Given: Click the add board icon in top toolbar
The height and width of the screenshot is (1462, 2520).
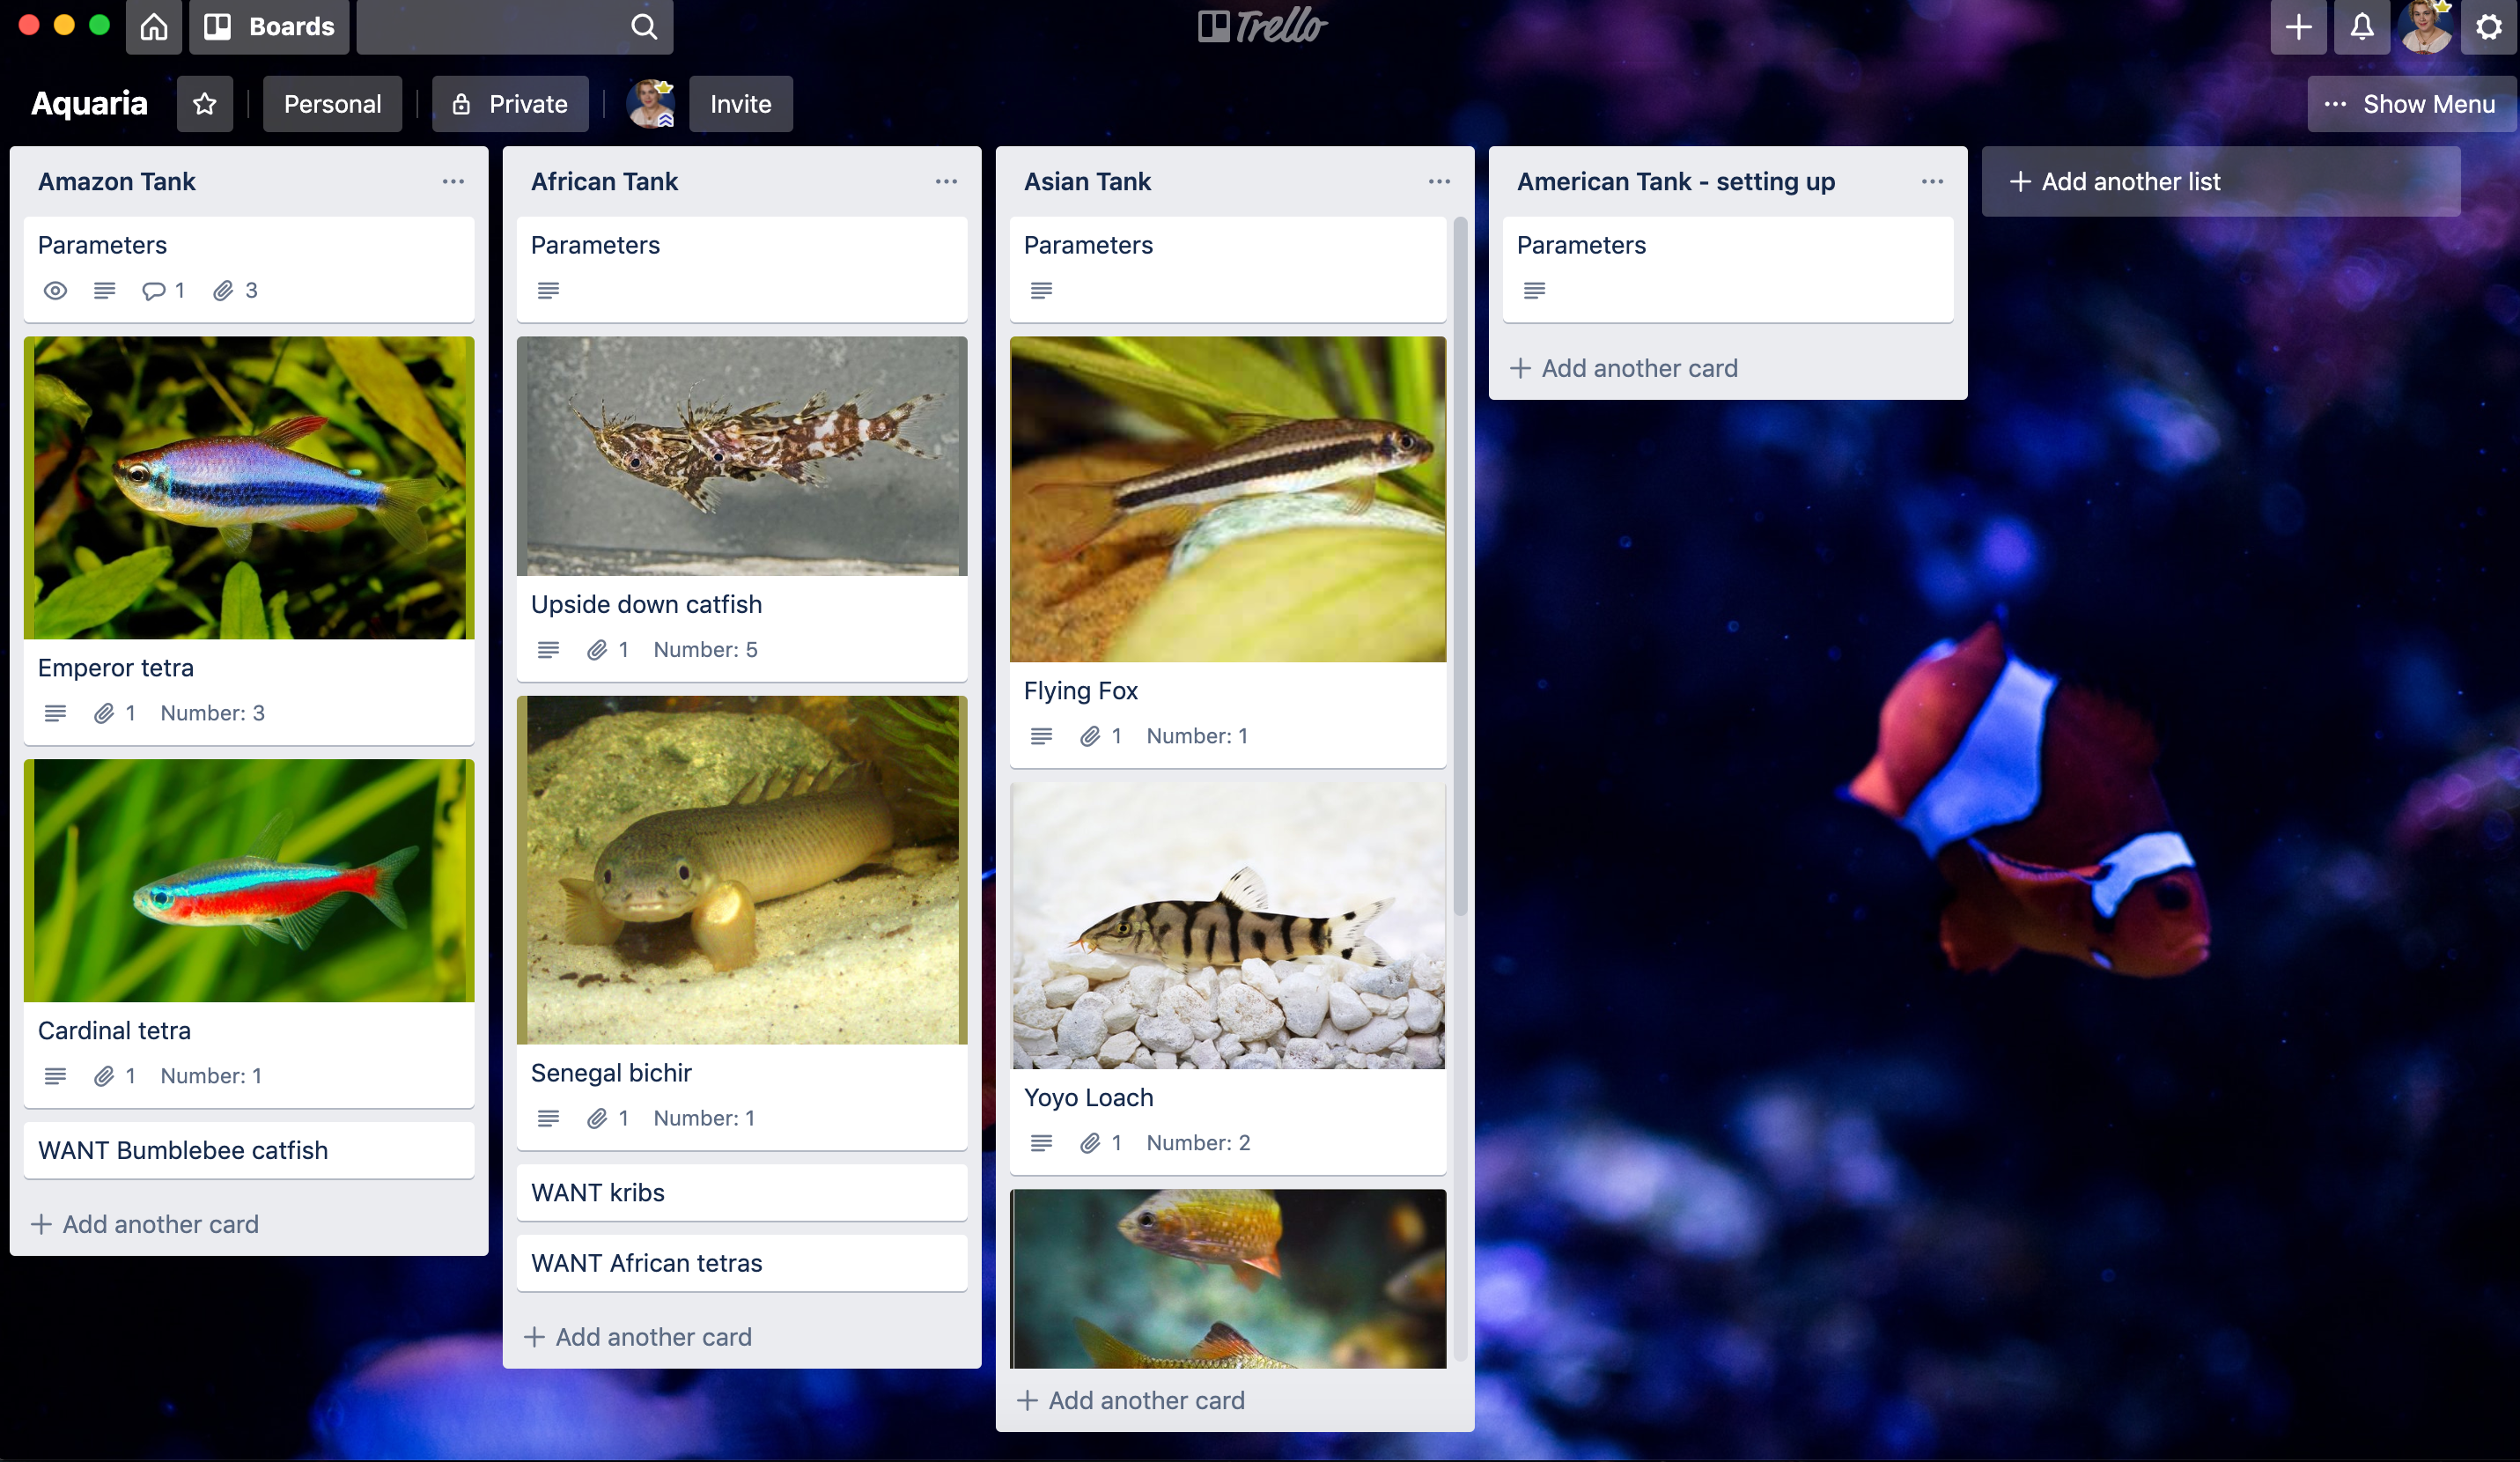Looking at the screenshot, I should pyautogui.click(x=2295, y=26).
